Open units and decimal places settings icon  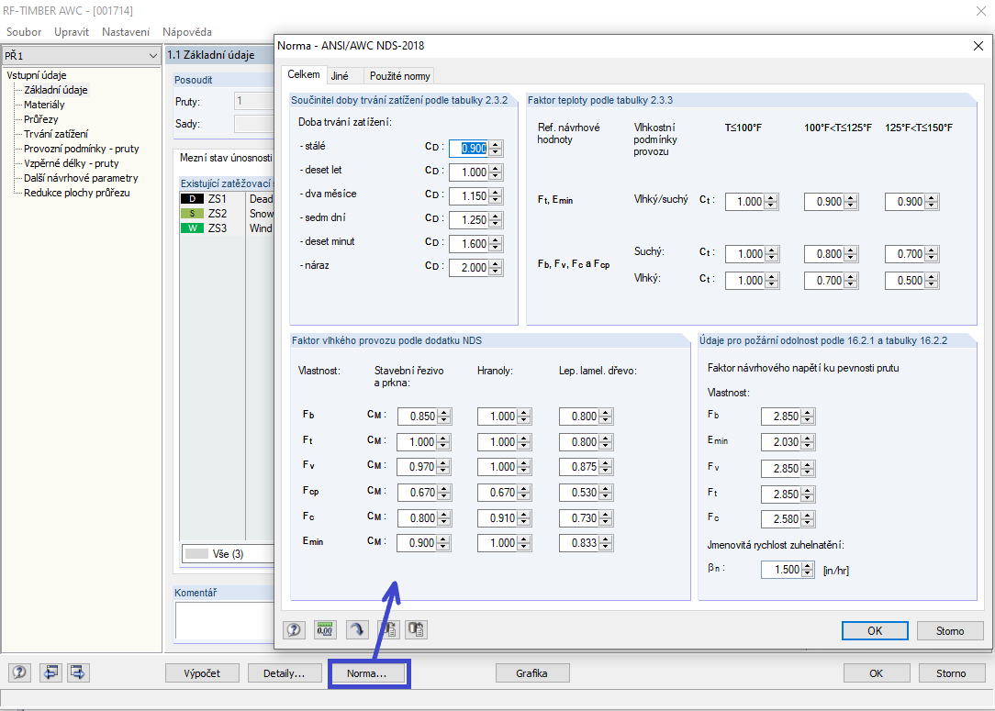click(325, 630)
